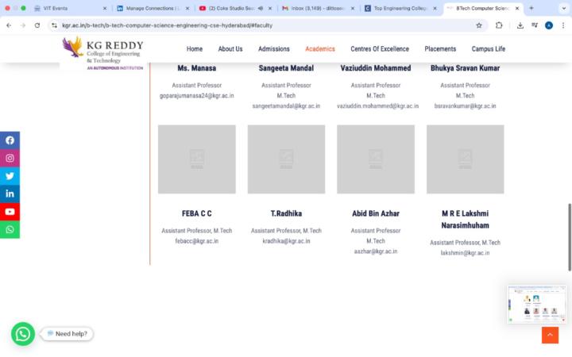The height and width of the screenshot is (357, 572).
Task: Click email vaziuddin.mohammed@kgr.ac.in
Action: coord(377,106)
